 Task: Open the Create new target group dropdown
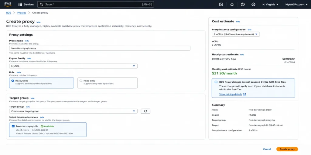(73, 111)
